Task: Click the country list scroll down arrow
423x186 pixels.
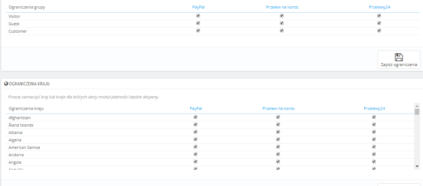Action: [417, 166]
